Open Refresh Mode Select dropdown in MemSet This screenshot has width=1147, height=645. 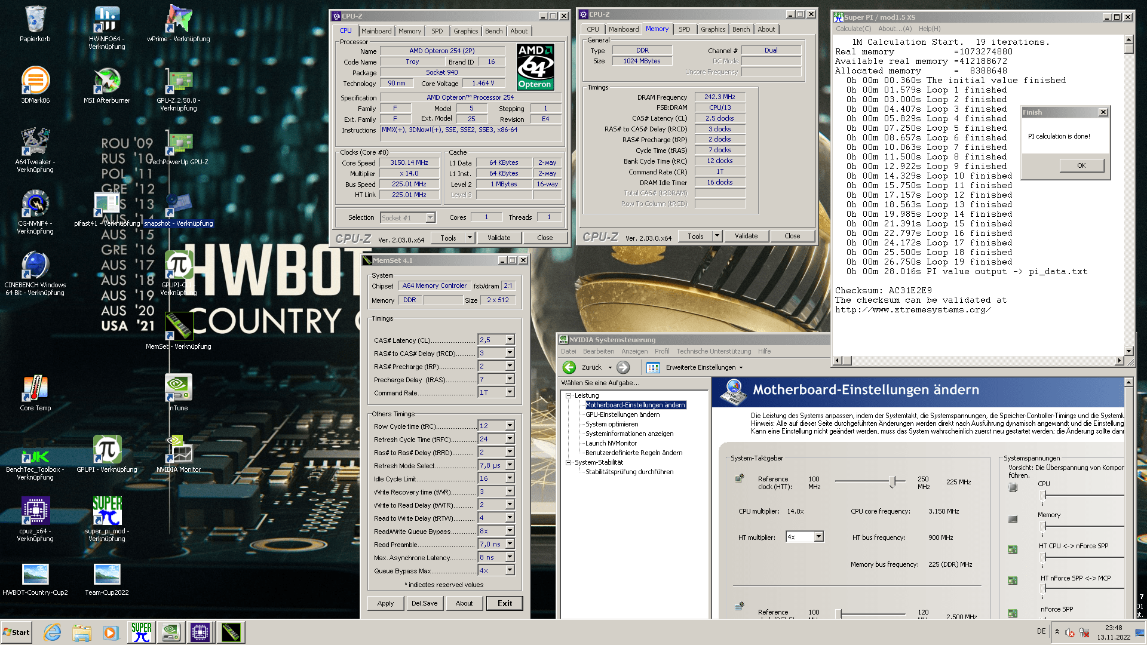[510, 465]
